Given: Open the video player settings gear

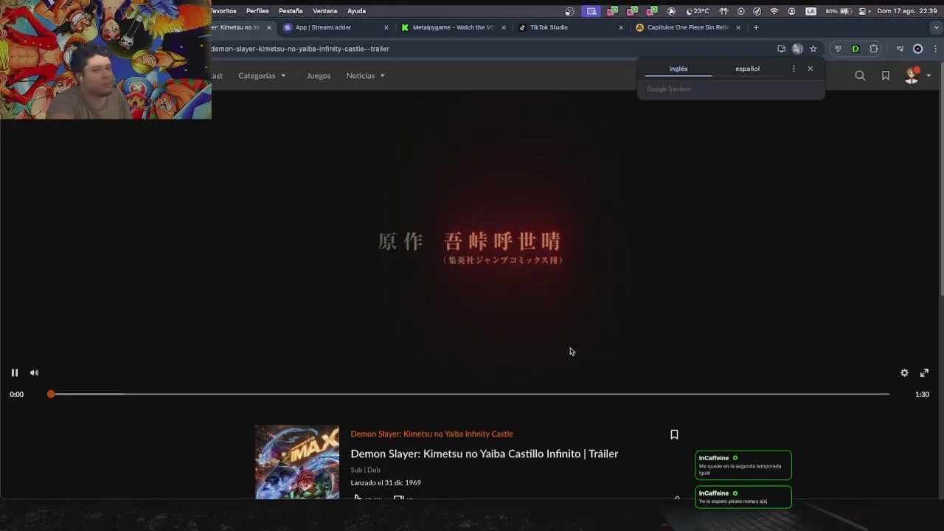Looking at the screenshot, I should (904, 372).
